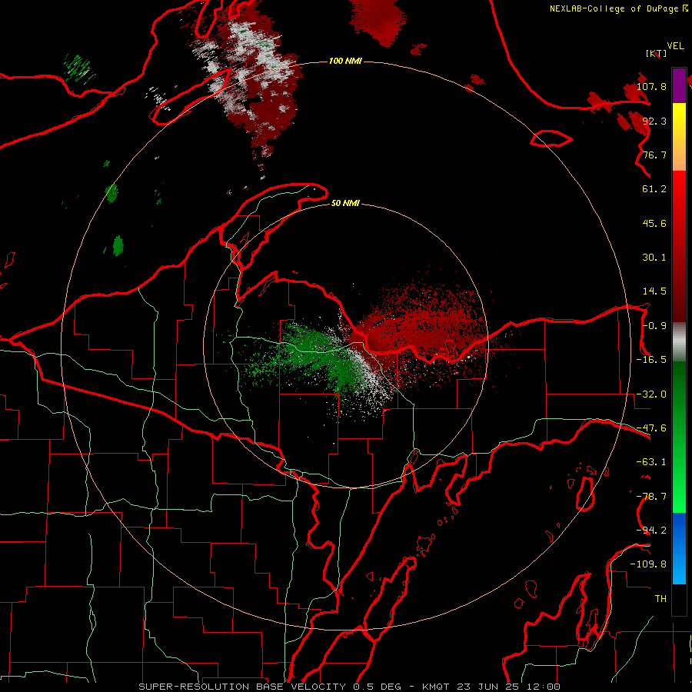
Task: Pick the purple segment of the color bar
Action: (x=679, y=85)
